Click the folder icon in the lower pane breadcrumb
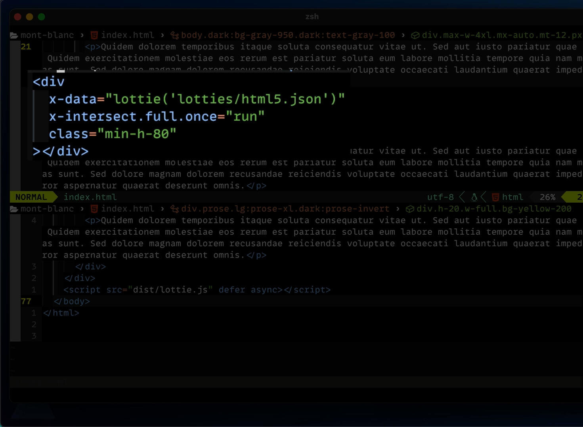583x427 pixels. 14,209
